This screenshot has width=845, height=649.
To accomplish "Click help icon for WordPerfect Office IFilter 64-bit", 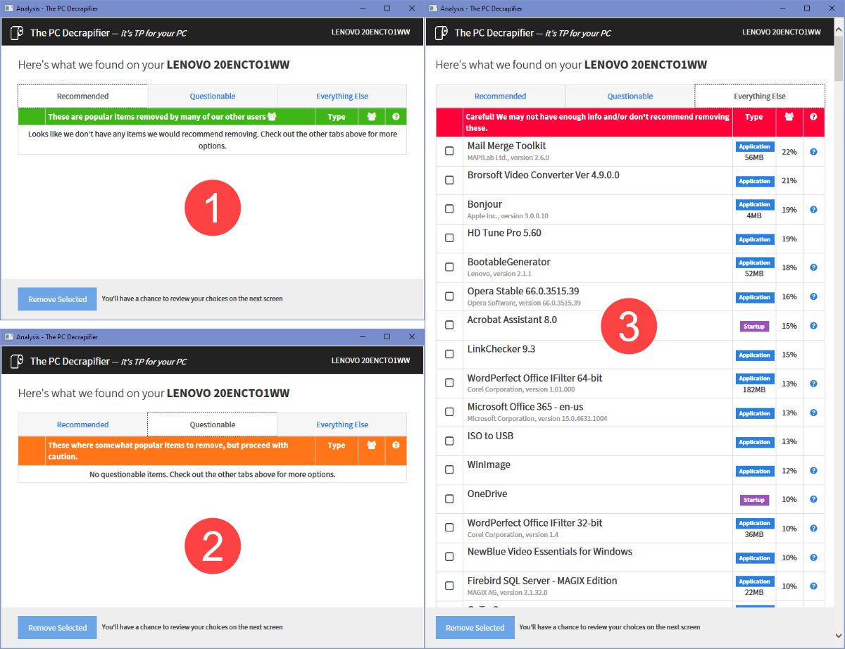I will pos(813,384).
